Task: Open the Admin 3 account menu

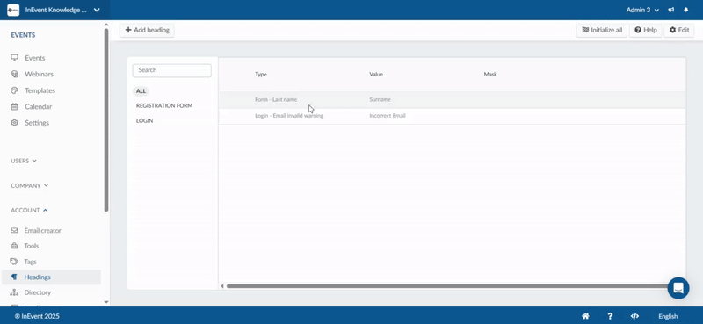Action: point(642,10)
